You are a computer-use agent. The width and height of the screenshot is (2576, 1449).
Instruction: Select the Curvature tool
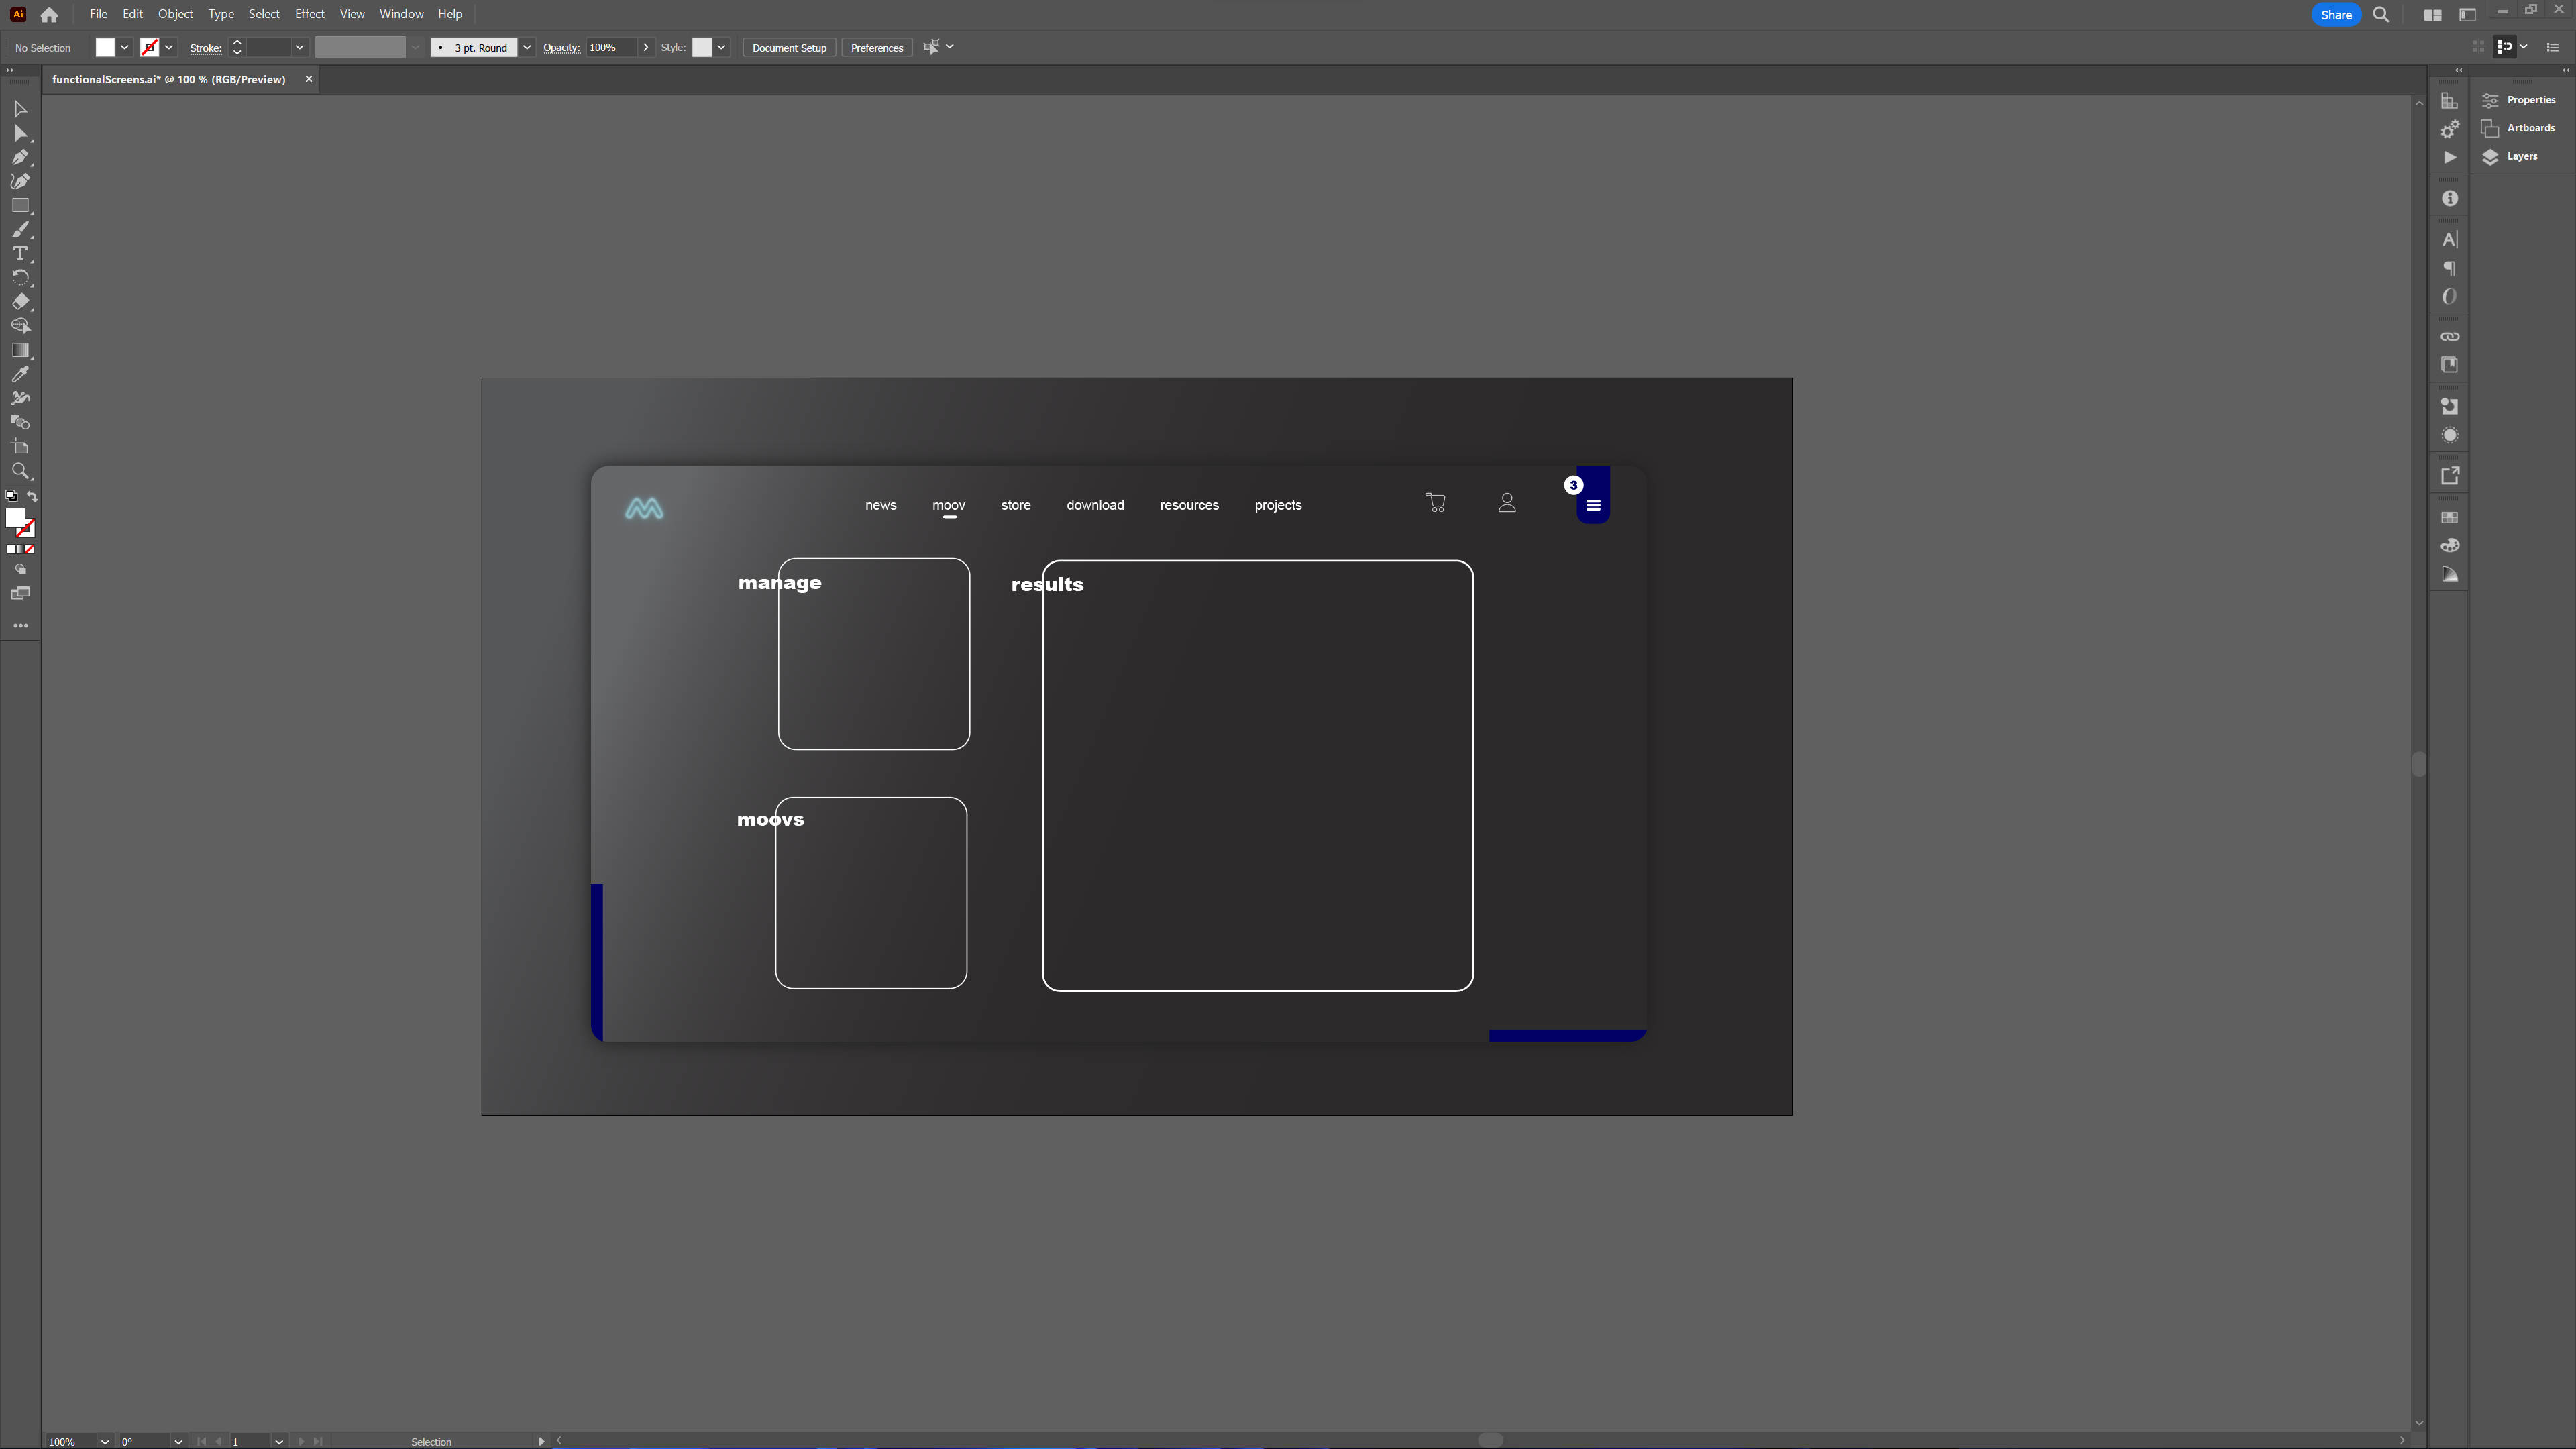click(x=20, y=181)
